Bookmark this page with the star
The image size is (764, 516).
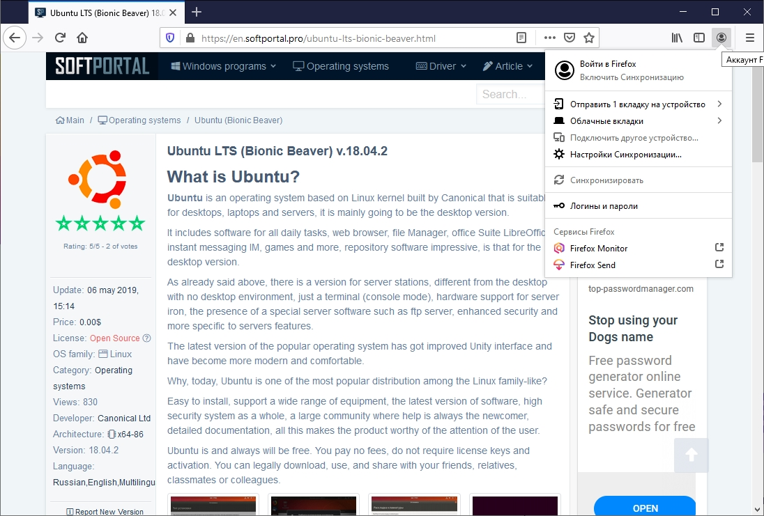(589, 38)
